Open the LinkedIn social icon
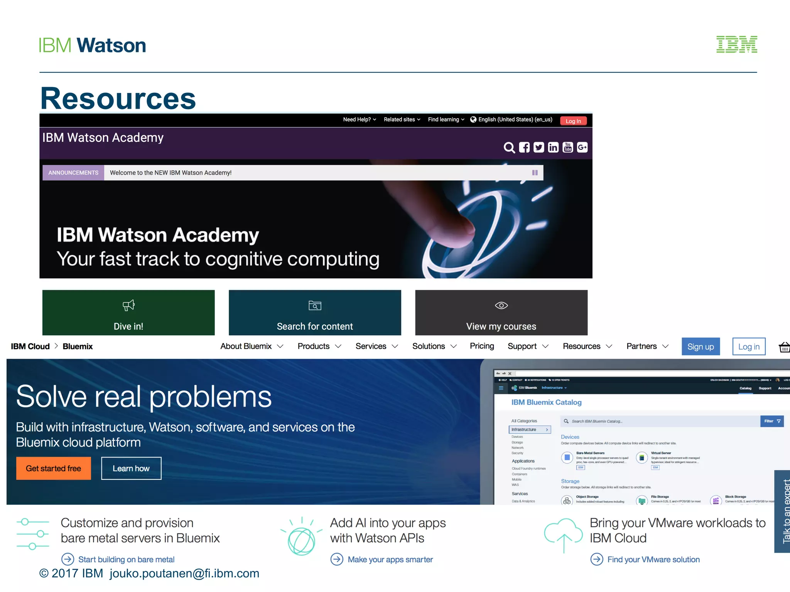790x592 pixels. click(553, 147)
